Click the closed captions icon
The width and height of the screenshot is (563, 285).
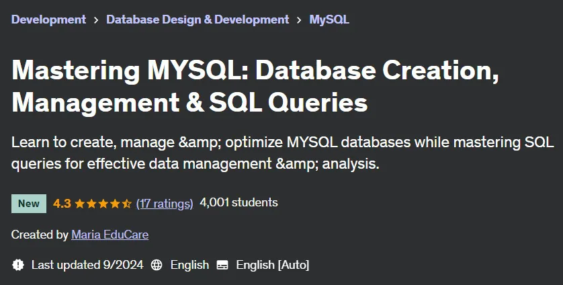click(x=222, y=266)
